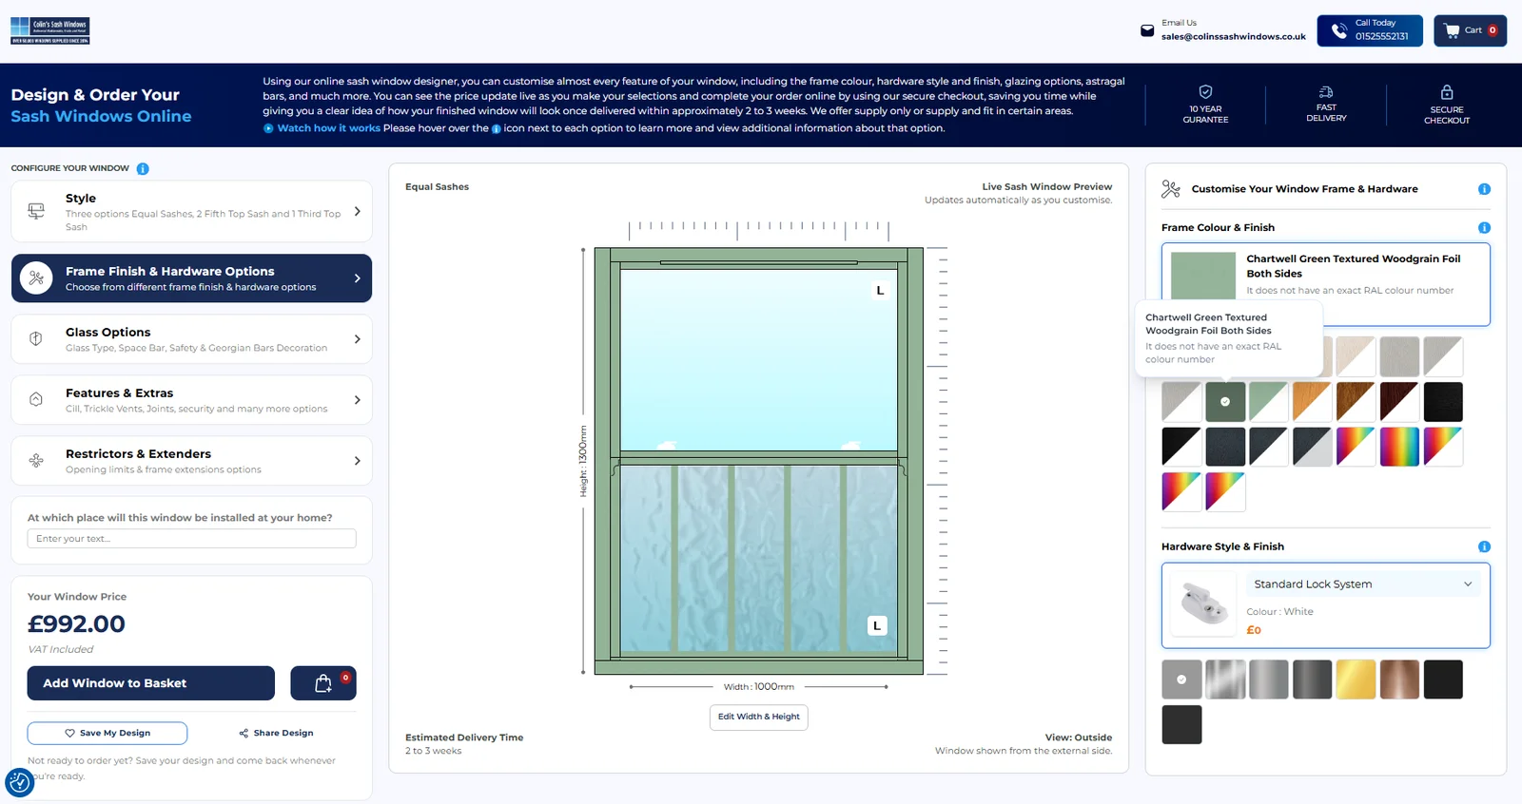Select the checked grey hardware finish swatch
Image resolution: width=1522 pixels, height=804 pixels.
click(1181, 680)
